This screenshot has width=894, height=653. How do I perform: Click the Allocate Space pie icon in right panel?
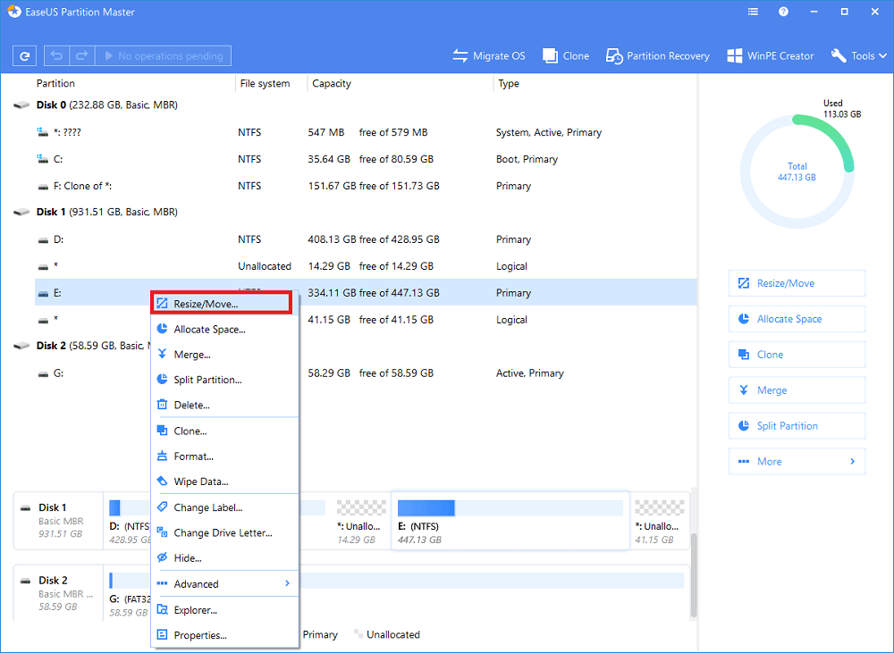click(x=744, y=319)
